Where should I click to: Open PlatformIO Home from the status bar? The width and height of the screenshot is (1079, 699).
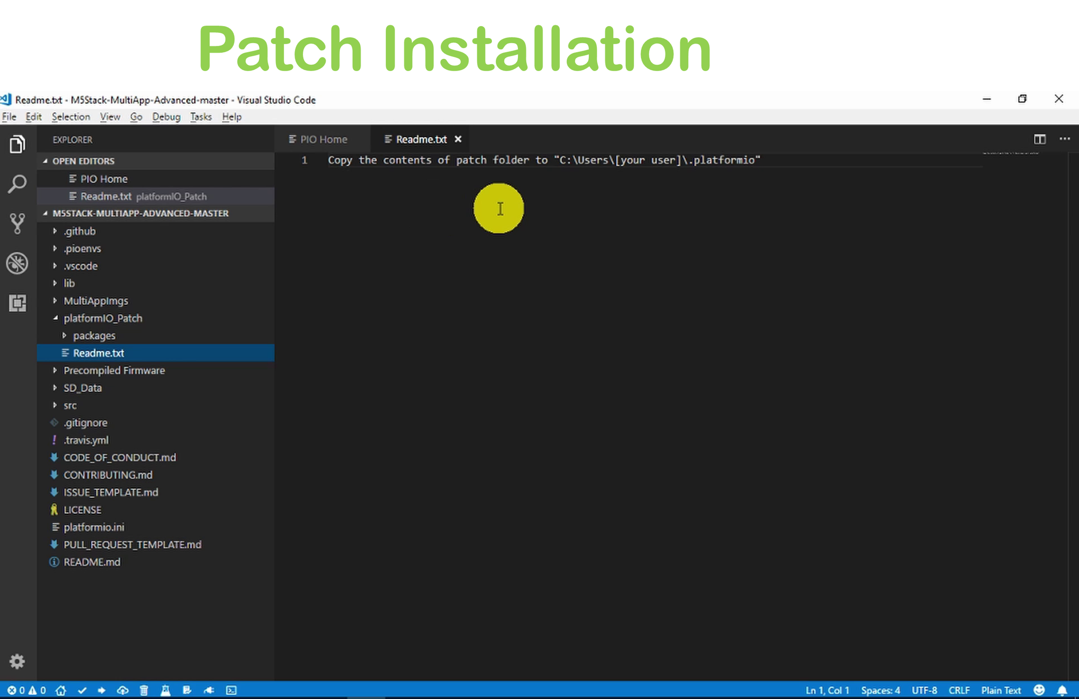point(61,690)
